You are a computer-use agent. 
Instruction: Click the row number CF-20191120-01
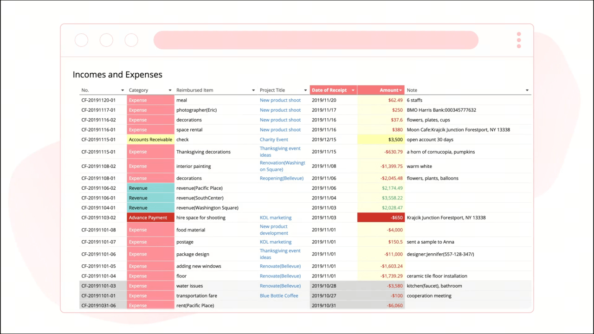(x=98, y=100)
